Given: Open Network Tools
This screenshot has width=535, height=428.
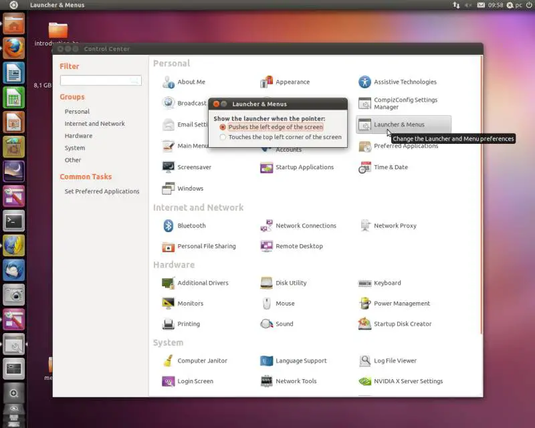Looking at the screenshot, I should 289,381.
